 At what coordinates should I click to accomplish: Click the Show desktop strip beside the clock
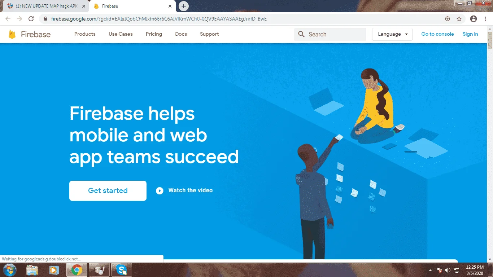click(490, 270)
